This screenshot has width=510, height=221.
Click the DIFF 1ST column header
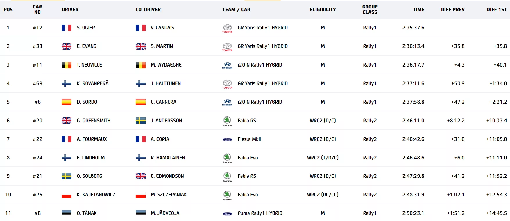(x=497, y=10)
